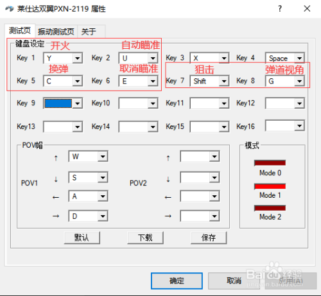Open the Key 6 dropdown showing E
321x296 pixels.
pyautogui.click(x=138, y=81)
